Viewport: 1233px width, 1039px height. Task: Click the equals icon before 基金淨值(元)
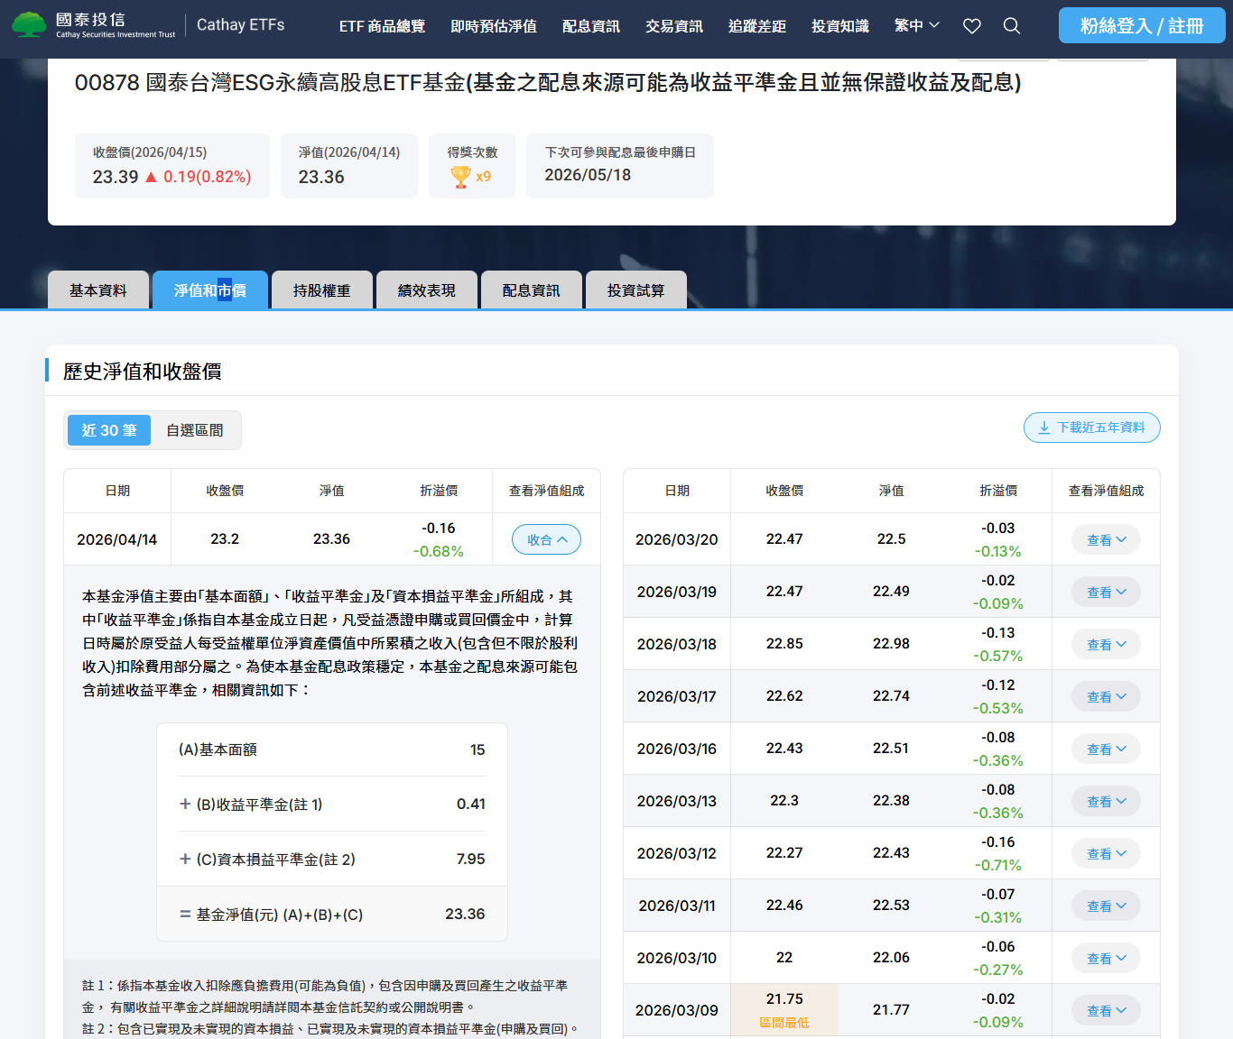184,914
